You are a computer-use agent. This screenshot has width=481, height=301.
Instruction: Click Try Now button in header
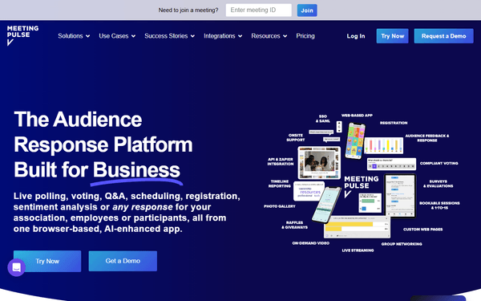coord(392,36)
